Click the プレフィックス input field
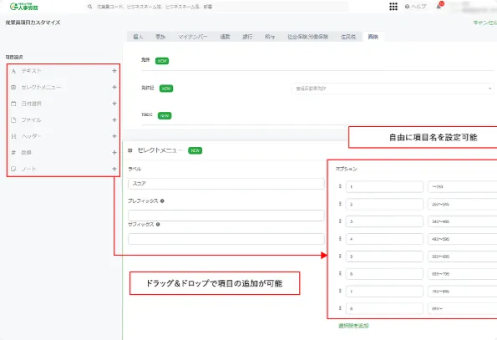 click(226, 216)
